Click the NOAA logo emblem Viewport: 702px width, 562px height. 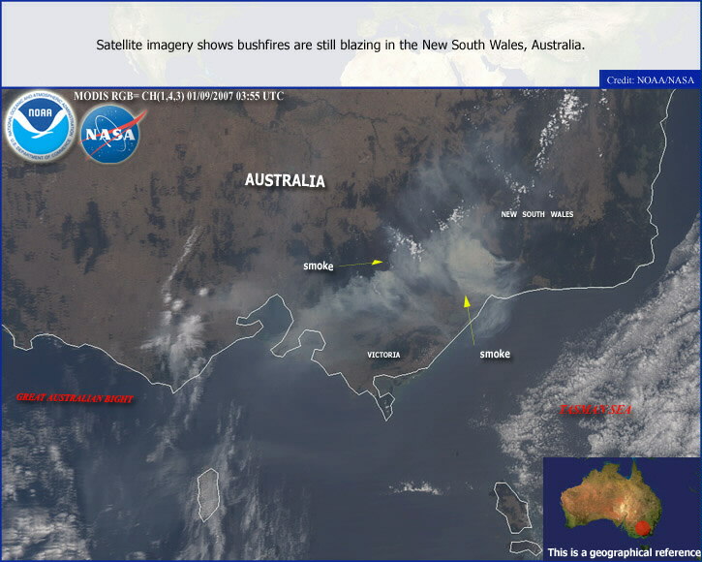41,126
